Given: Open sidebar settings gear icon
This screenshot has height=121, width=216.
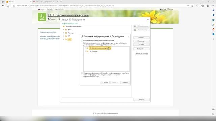Looking at the screenshot, I should point(213,114).
